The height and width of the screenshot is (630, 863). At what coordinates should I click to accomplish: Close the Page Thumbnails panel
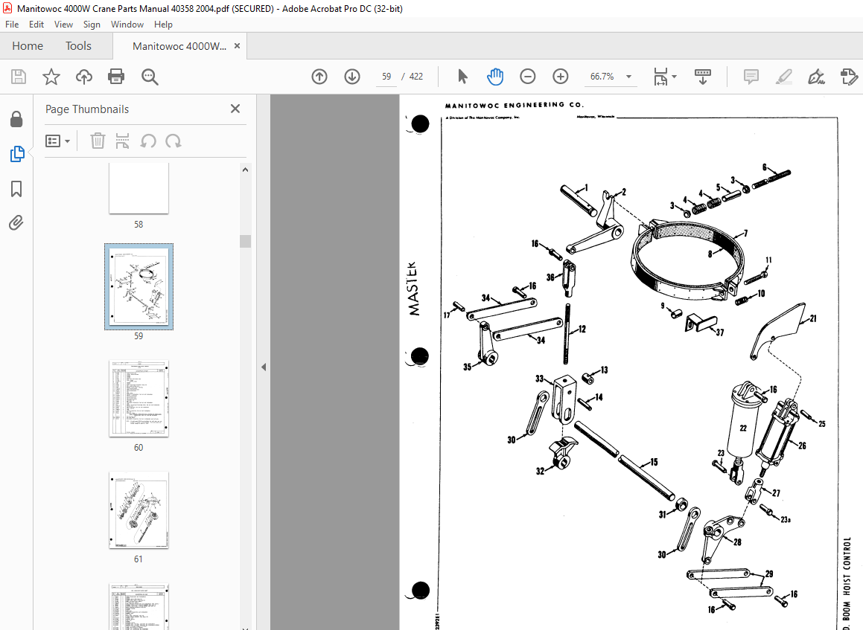[235, 109]
